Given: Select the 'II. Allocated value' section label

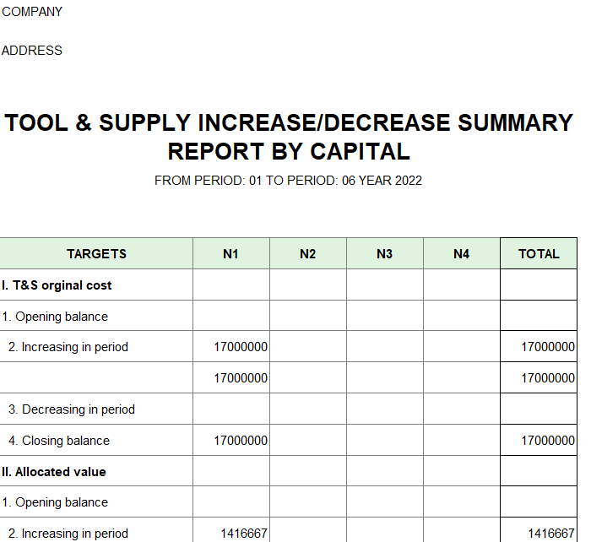Looking at the screenshot, I should 54,472.
